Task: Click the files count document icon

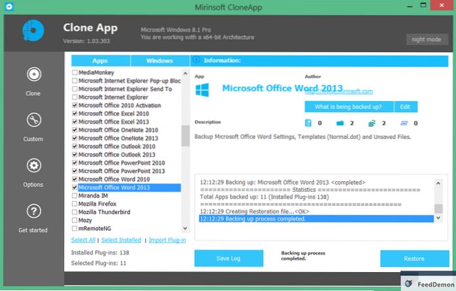Action: click(308, 123)
